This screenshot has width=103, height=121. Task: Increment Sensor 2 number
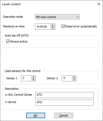tap(74, 77)
